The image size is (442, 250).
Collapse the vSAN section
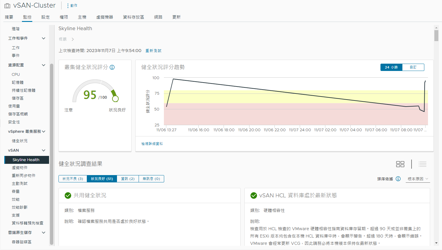pos(44,150)
